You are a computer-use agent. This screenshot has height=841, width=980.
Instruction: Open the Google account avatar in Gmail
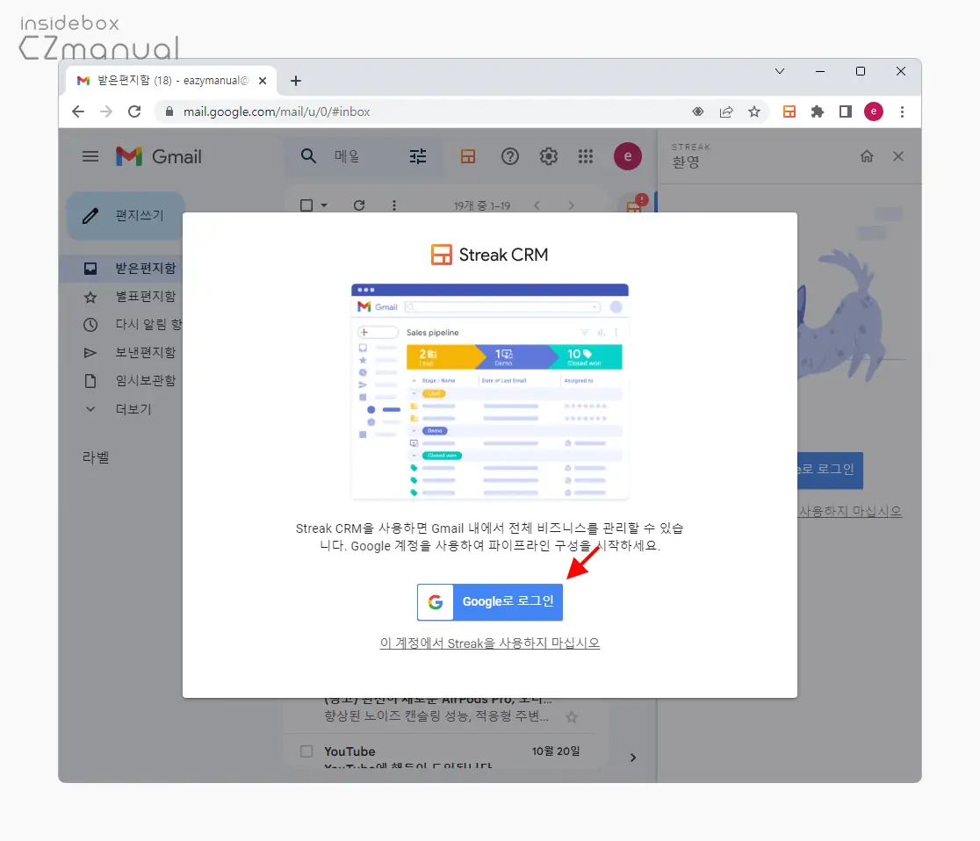628,156
